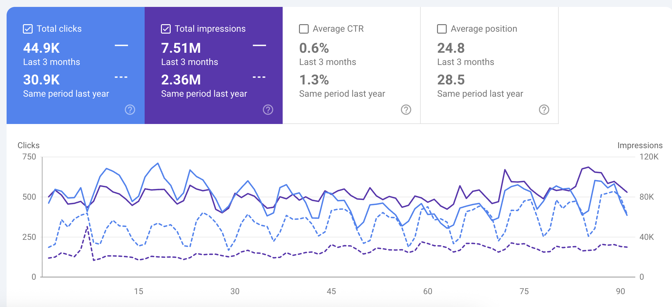Image resolution: width=672 pixels, height=307 pixels.
Task: Click the 44.9K clicks value
Action: coord(41,48)
